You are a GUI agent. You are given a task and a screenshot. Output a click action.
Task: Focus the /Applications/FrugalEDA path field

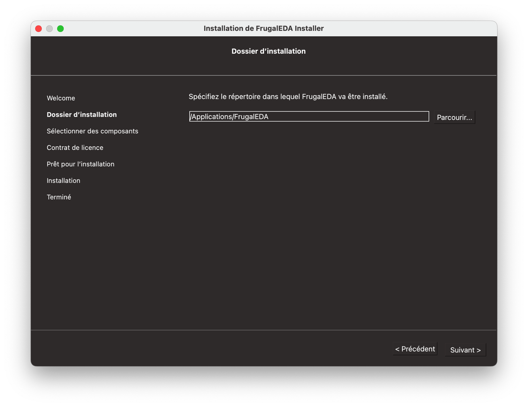[309, 116]
